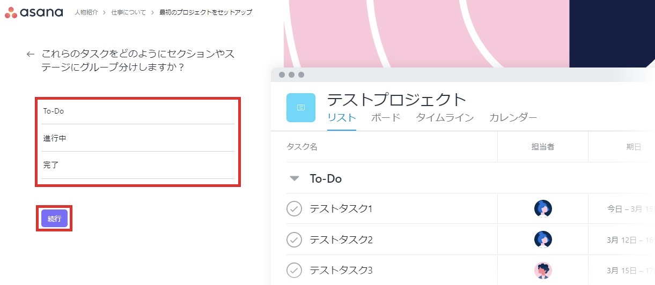Click the 人物紹介 breadcrumb step

86,12
